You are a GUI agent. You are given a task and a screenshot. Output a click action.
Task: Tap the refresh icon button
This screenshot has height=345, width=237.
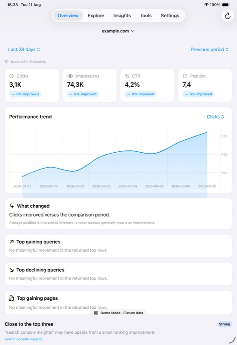click(x=228, y=16)
